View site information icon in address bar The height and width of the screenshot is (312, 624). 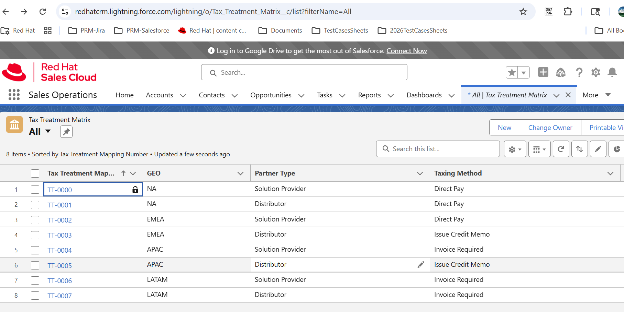[x=65, y=12]
